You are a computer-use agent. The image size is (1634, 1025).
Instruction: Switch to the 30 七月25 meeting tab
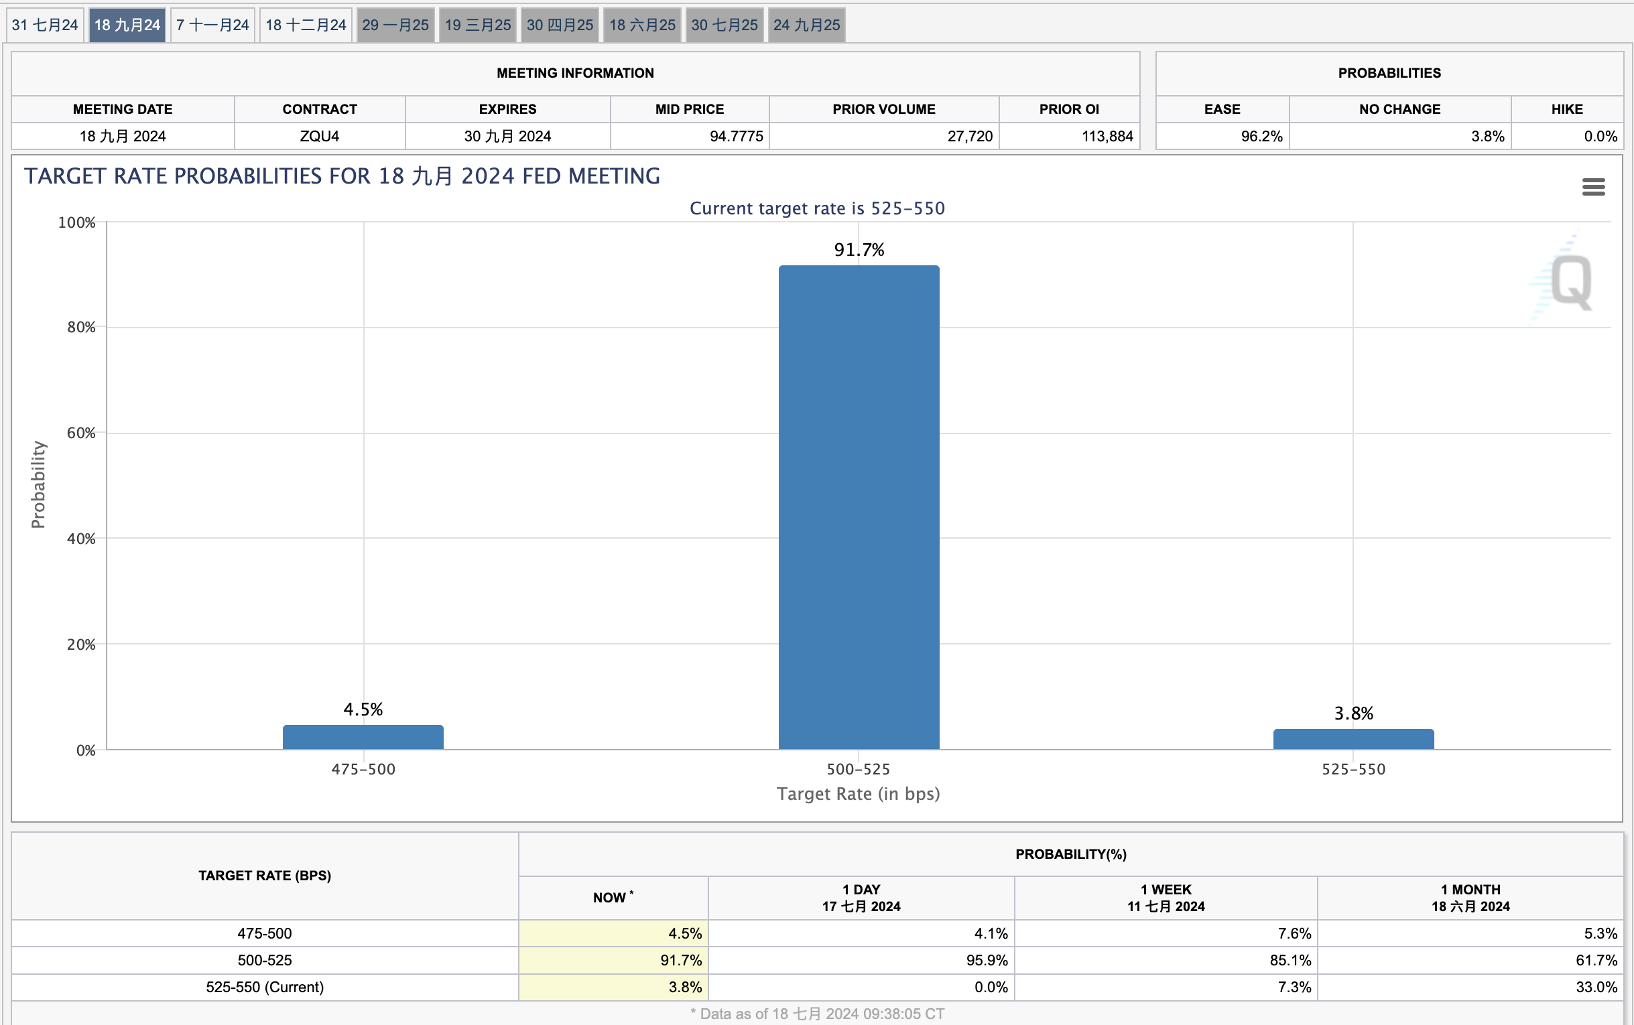tap(724, 25)
